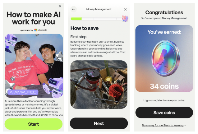Tap the holographic coin image
Screen dimensions: 198x134
pyautogui.click(x=166, y=58)
